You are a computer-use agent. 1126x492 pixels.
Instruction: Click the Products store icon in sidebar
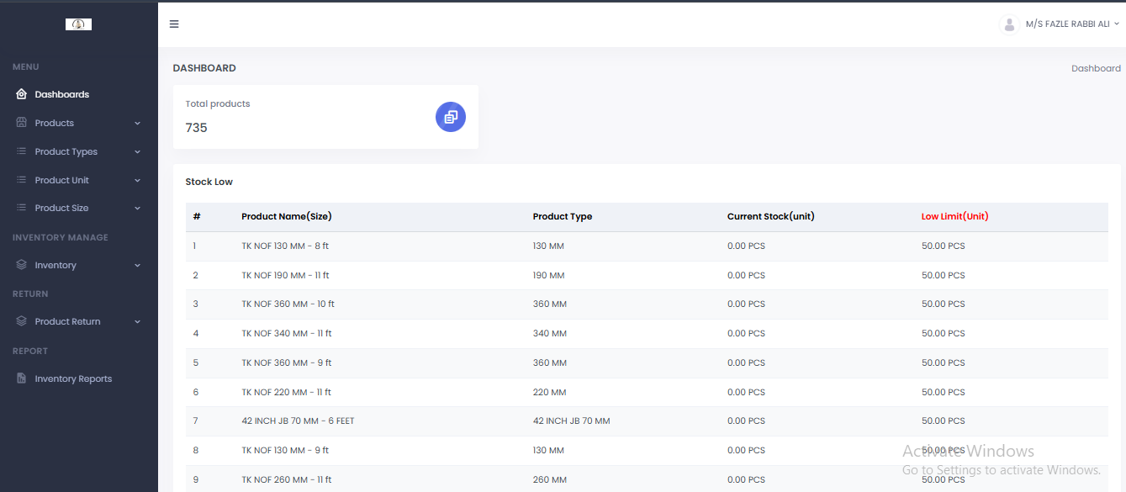point(22,123)
